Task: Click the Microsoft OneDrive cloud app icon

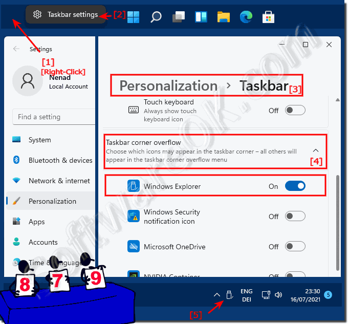Action: pos(134,246)
